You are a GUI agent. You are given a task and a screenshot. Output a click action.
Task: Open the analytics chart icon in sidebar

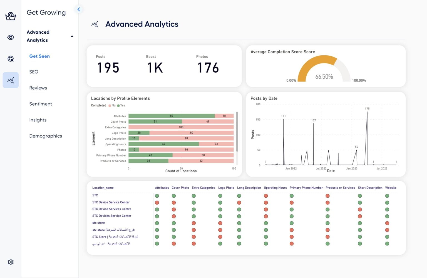tap(11, 80)
